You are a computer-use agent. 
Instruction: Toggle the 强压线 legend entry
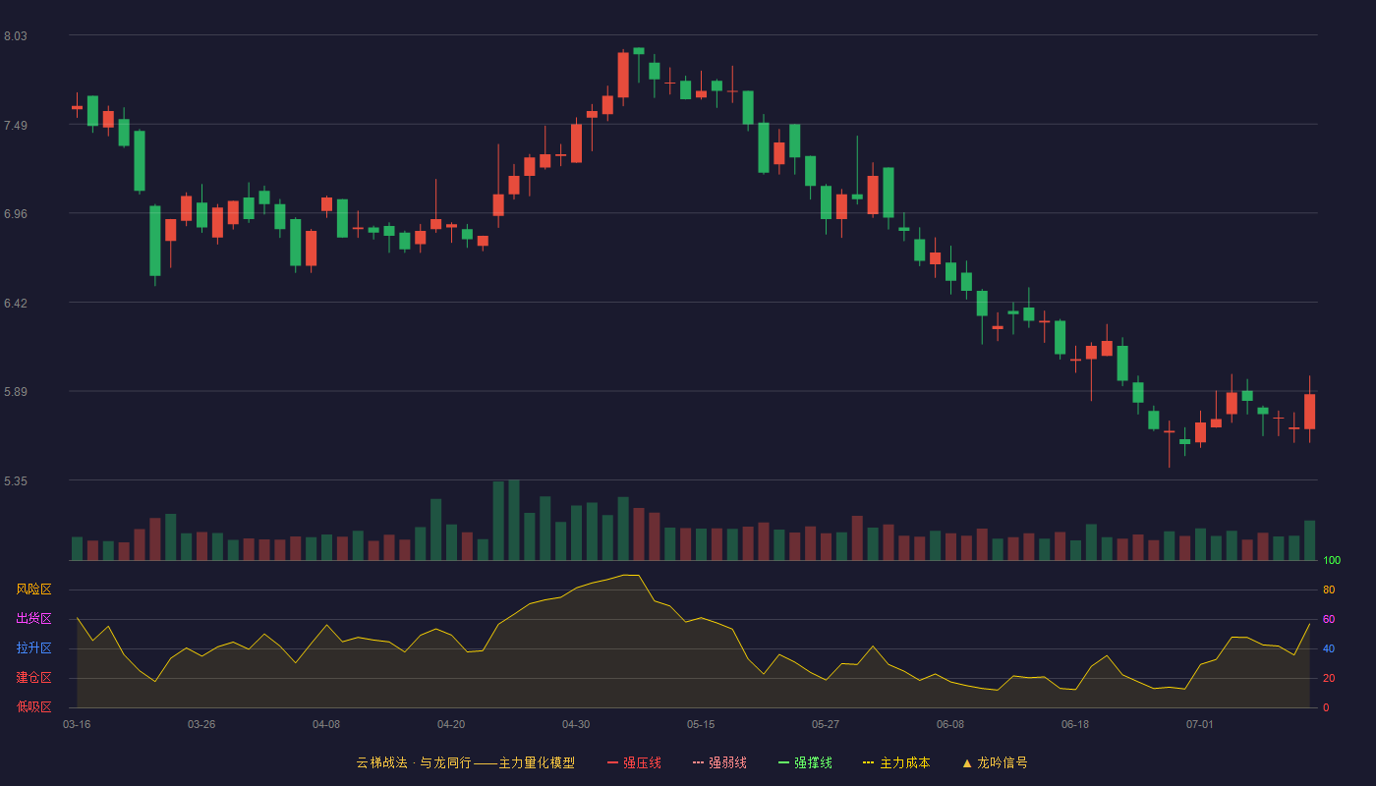point(634,762)
